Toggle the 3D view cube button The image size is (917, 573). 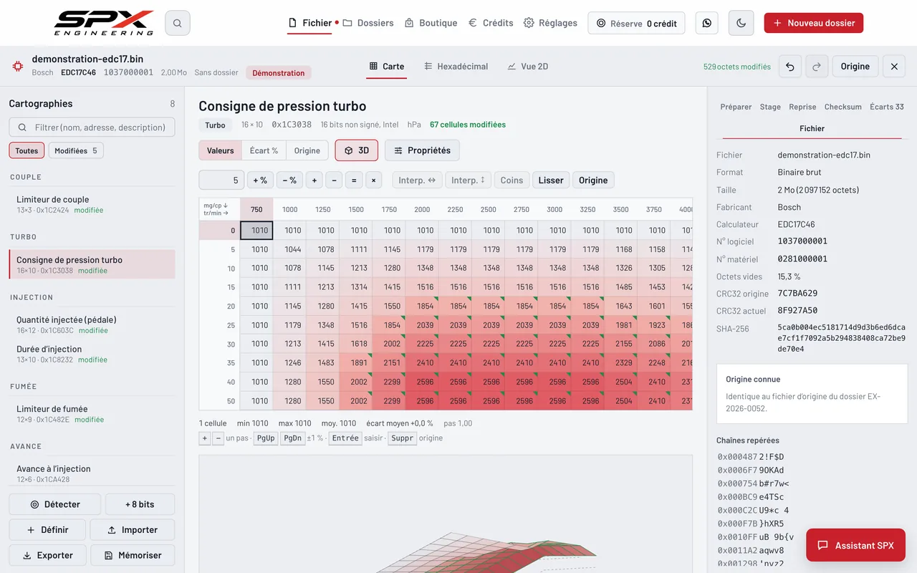click(357, 150)
